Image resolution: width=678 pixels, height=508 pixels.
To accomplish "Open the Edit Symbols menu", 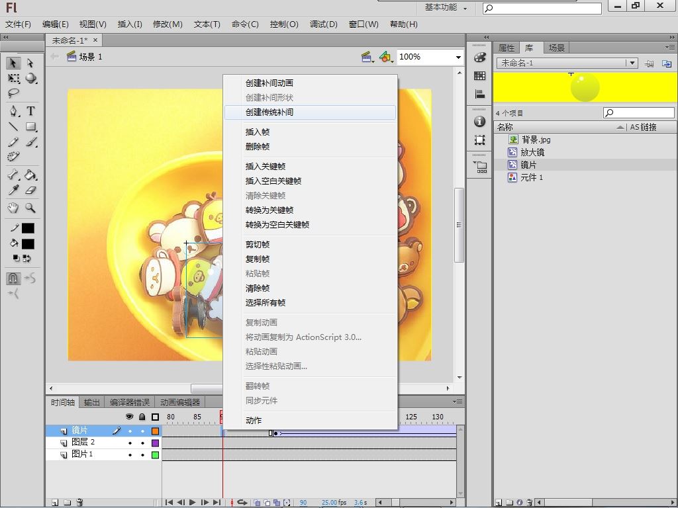I will (x=386, y=57).
